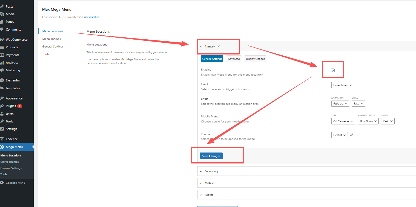
Task: Click the Save Changes button
Action: [211, 156]
